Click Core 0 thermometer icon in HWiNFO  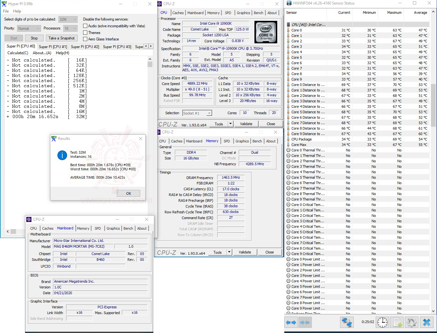pos(288,30)
